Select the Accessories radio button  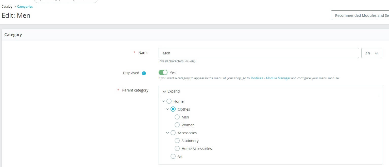(x=173, y=133)
